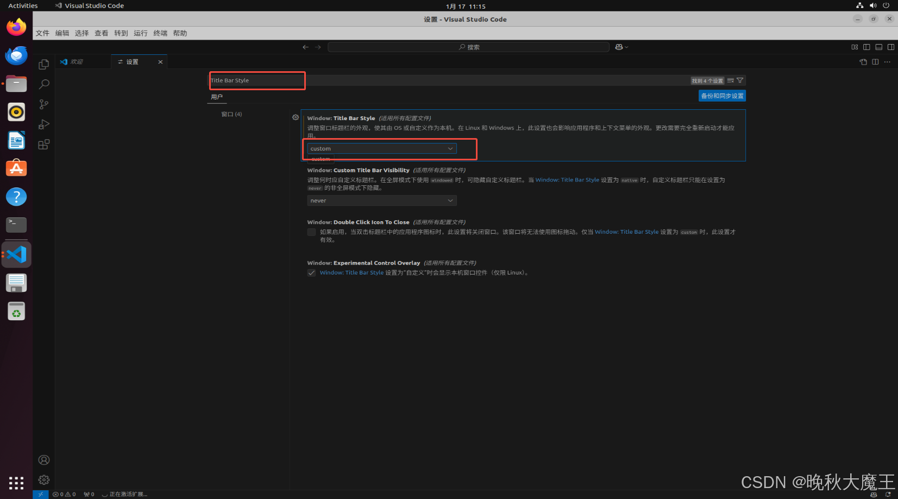This screenshot has width=898, height=499.
Task: Launch Firefox from the dock
Action: click(x=16, y=27)
